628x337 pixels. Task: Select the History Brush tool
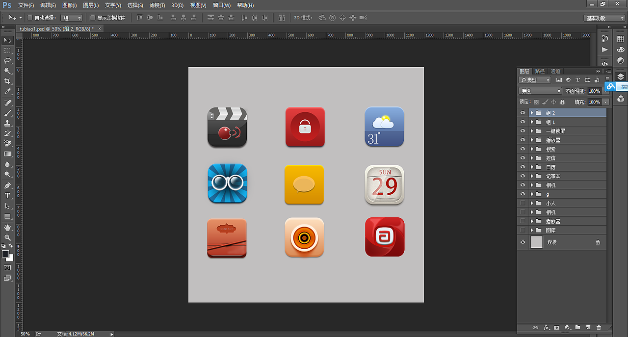click(7, 133)
